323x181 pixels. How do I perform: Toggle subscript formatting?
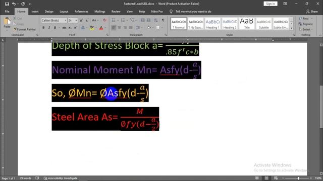(x=70, y=28)
